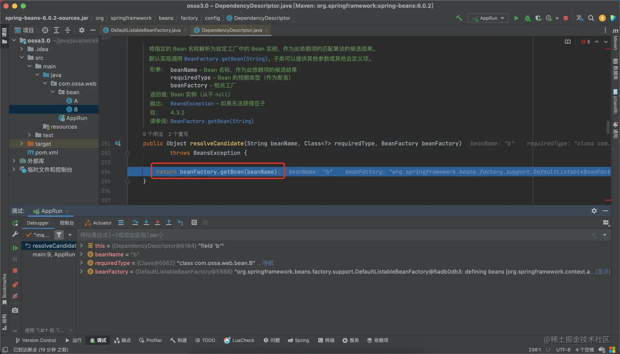Toggle Reader Mode book icon in editor

tap(568, 42)
